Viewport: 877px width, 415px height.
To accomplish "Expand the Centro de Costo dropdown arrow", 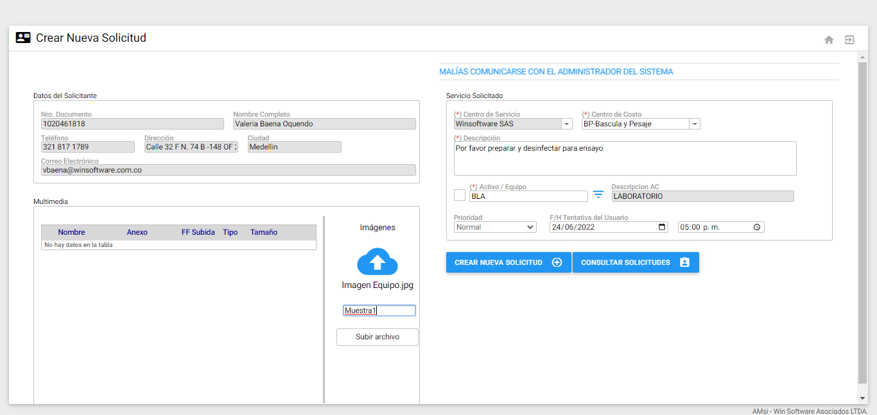I will pos(695,124).
